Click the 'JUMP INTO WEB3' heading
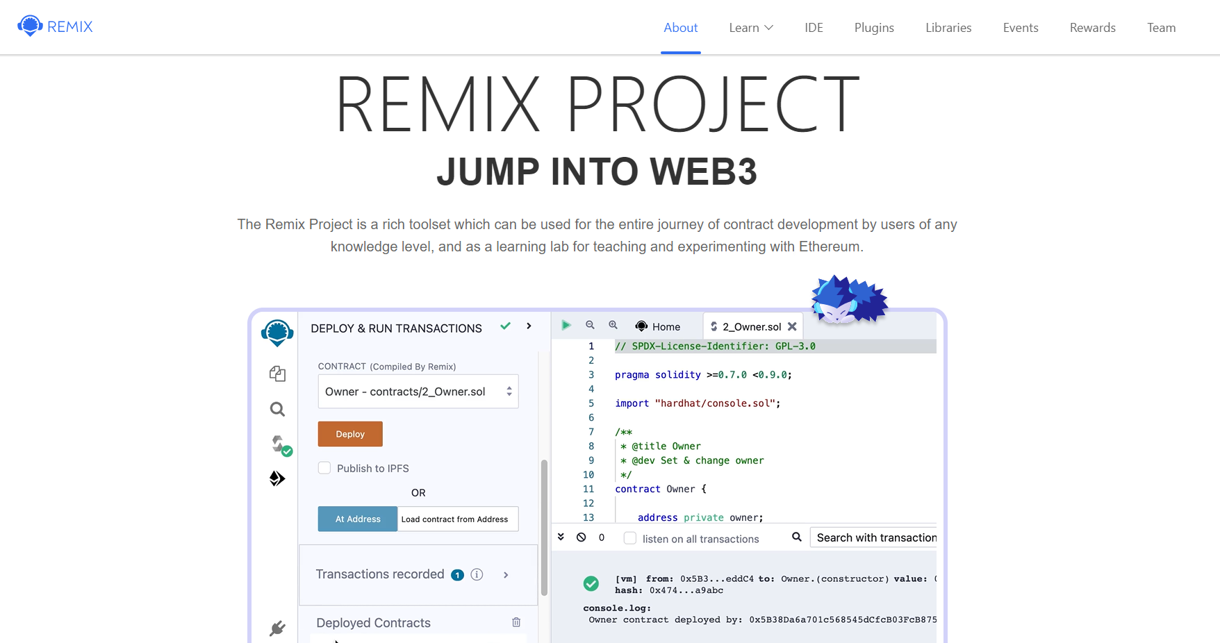1220x643 pixels. (597, 172)
